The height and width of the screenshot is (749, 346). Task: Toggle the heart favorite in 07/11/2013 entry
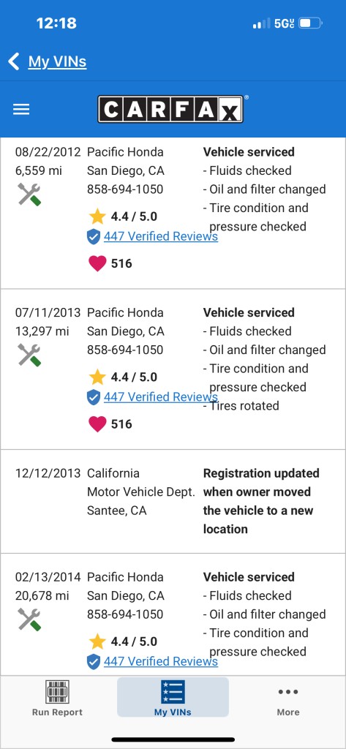[x=97, y=424]
